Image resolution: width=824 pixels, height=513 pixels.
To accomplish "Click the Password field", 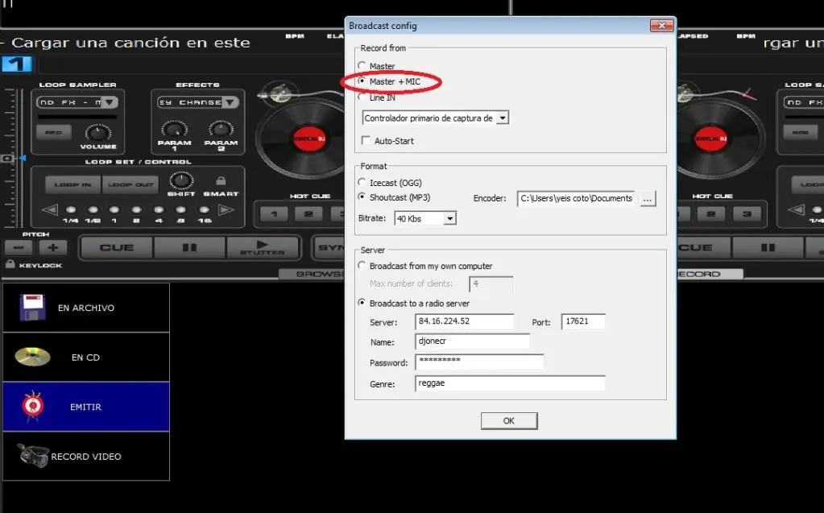I will [478, 362].
